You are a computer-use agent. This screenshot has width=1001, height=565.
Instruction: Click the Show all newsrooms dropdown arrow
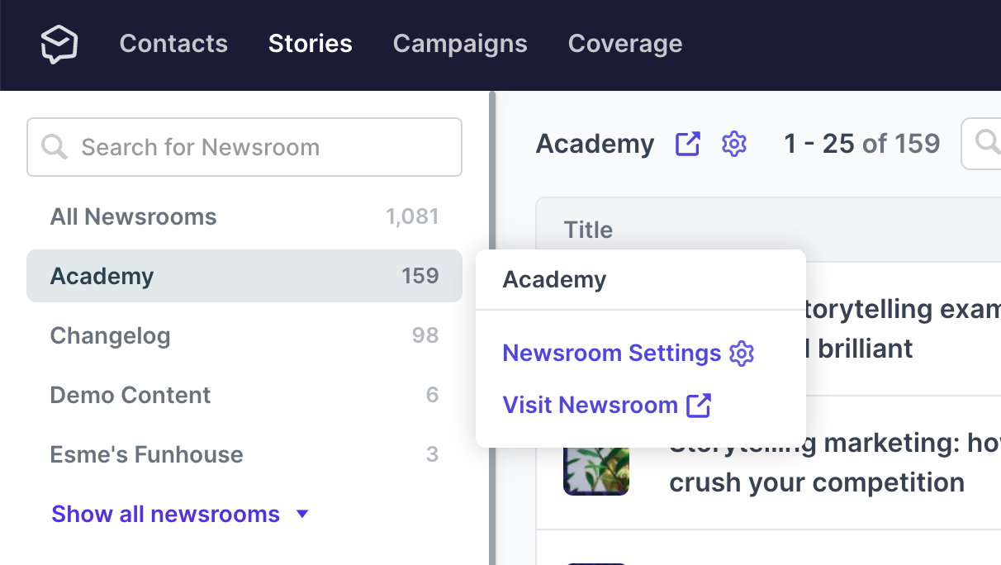point(302,514)
